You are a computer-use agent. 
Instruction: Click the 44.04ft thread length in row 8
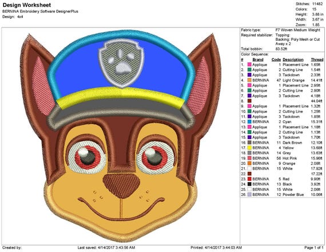pos(316,101)
